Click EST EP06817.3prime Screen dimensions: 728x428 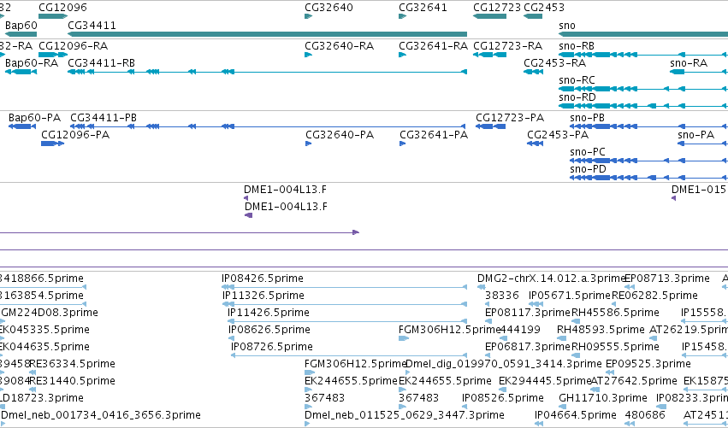coord(528,346)
